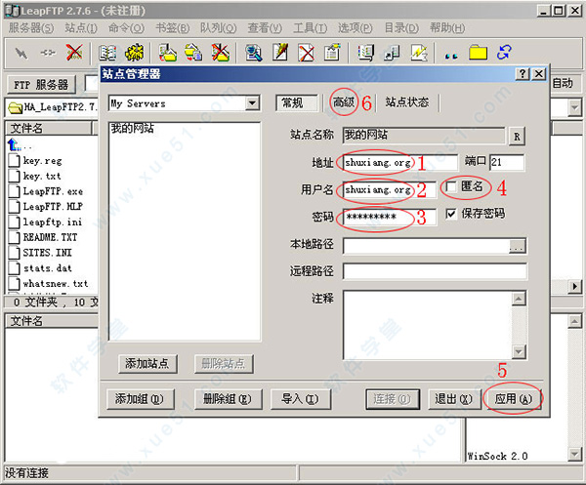Click the lightning connect toolbar icon

(x=21, y=53)
